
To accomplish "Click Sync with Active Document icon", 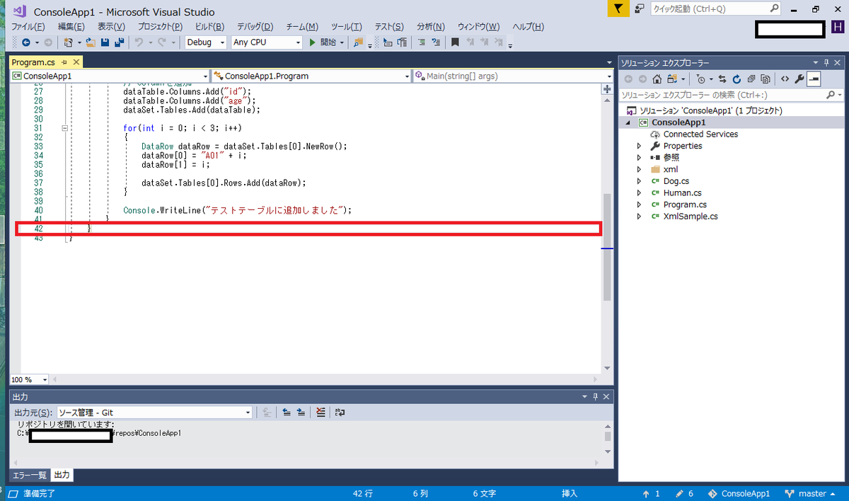I will pos(722,79).
